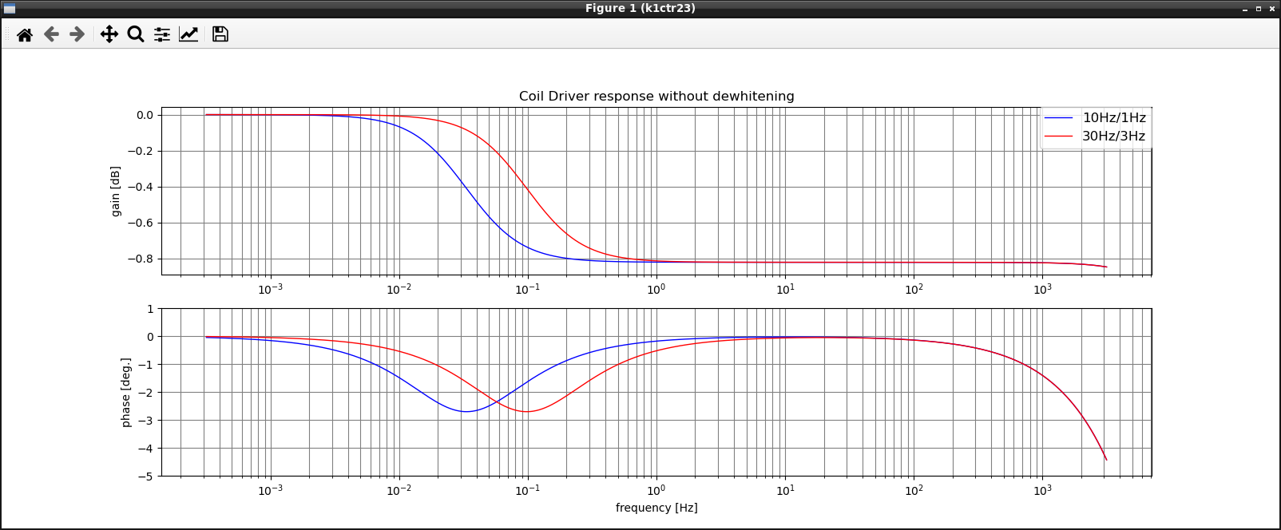Click the -0.4 tick label on the gain axis
This screenshot has width=1281, height=530.
pyautogui.click(x=141, y=187)
